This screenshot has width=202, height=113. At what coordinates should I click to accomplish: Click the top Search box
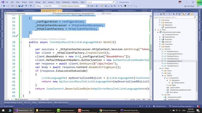pos(101,2)
